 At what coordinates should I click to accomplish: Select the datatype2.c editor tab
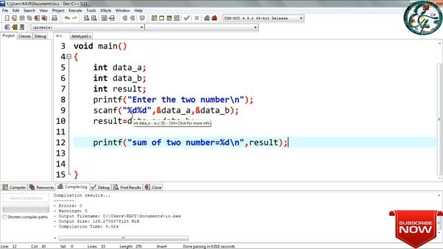(x=81, y=36)
